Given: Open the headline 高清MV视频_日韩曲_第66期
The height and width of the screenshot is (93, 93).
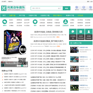Looking at the screenshot, I should click(49, 32).
